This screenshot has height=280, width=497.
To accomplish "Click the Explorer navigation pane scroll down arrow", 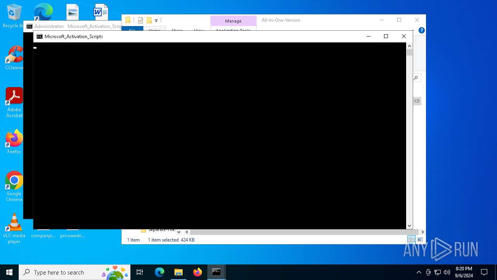I will pyautogui.click(x=179, y=232).
